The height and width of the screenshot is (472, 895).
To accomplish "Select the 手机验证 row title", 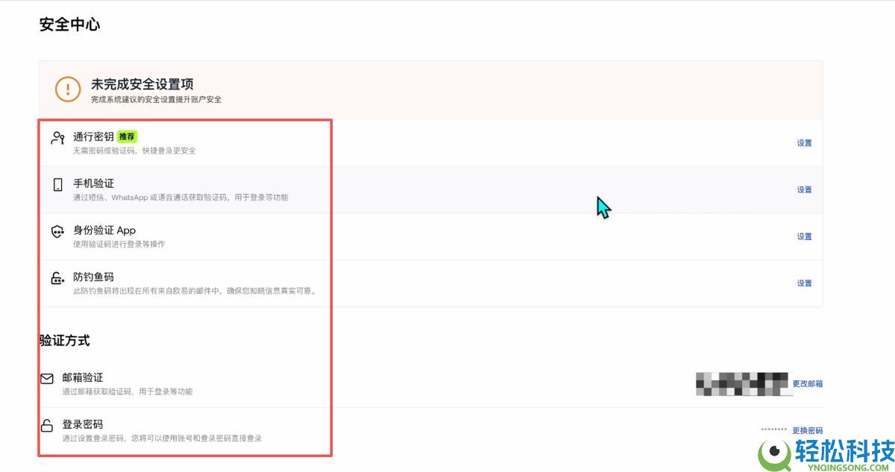I will (93, 183).
